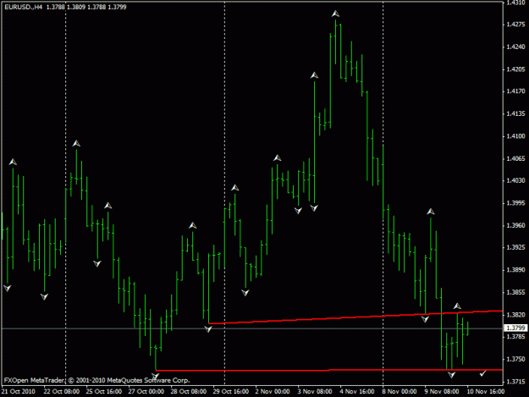Click the 1.4240 price scale label
529x397 pixels.
tap(515, 47)
